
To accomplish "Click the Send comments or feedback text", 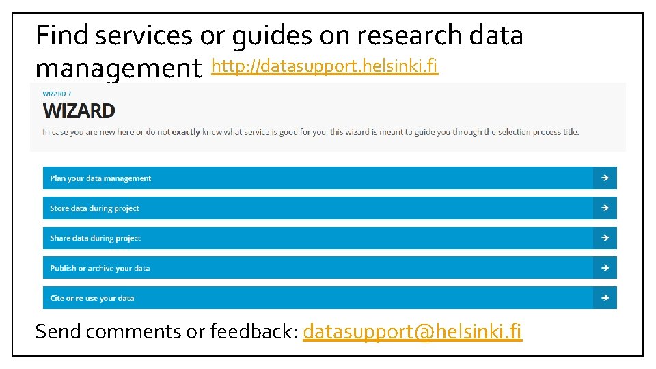I will pyautogui.click(x=166, y=331).
